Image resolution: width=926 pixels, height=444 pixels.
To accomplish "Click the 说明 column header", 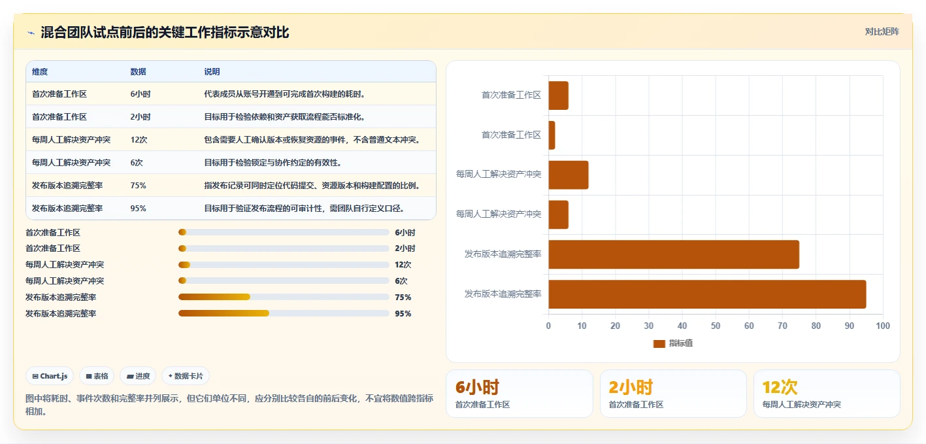I will click(212, 72).
